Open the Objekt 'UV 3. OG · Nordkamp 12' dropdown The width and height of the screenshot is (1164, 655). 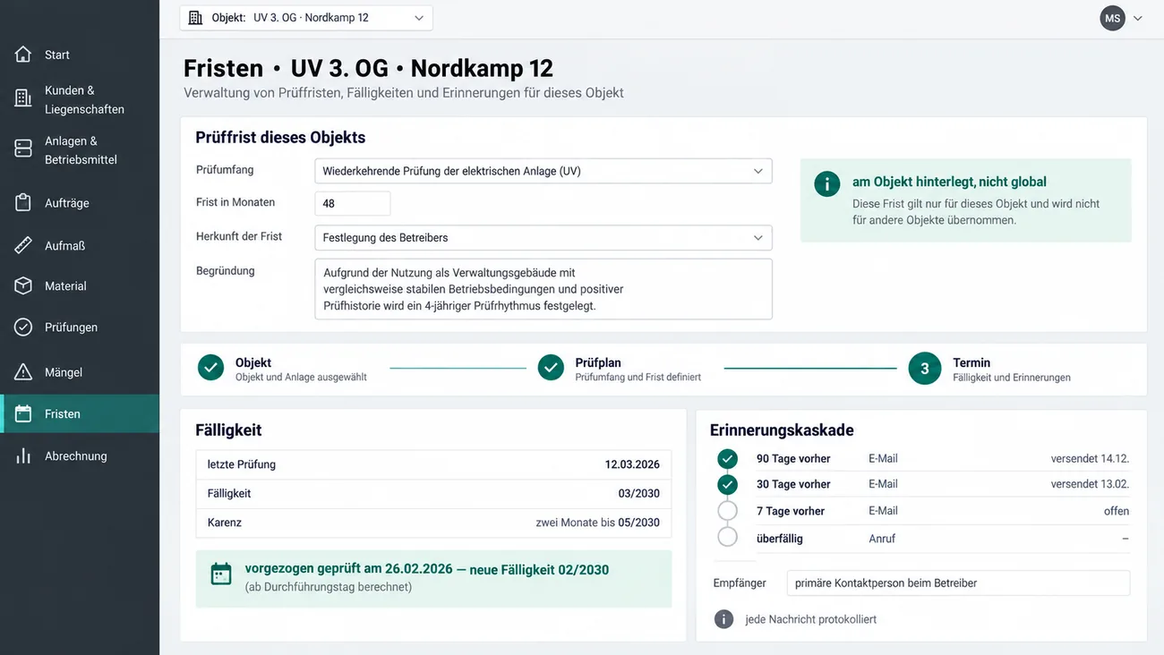306,18
